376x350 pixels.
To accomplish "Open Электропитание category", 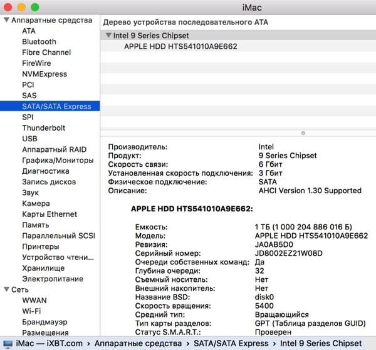I will [x=53, y=279].
